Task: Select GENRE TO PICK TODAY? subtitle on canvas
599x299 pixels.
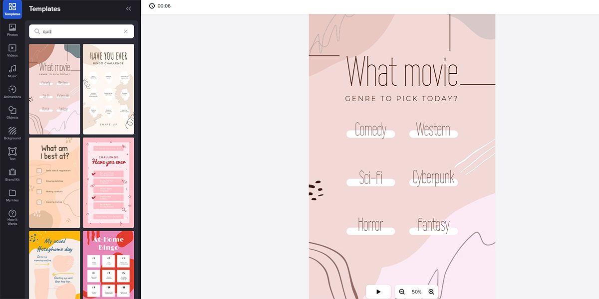Action: click(401, 99)
